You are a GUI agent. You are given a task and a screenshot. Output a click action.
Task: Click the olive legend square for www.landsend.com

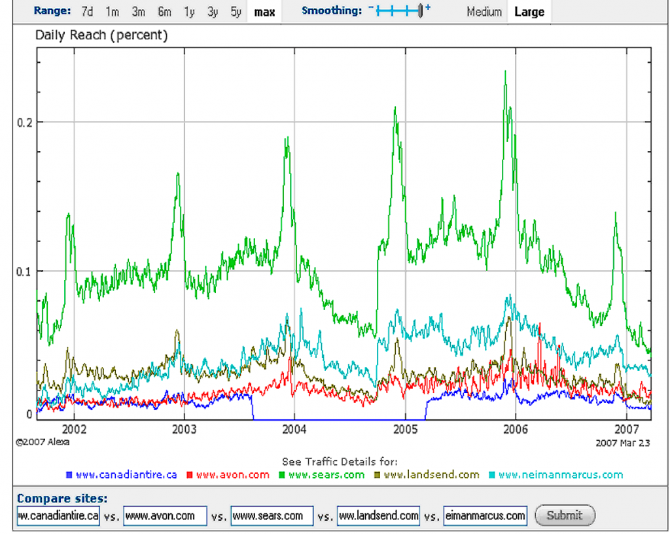[377, 475]
